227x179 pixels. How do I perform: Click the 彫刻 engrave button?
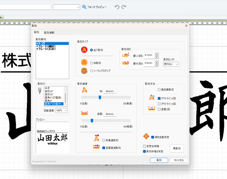(x=159, y=160)
